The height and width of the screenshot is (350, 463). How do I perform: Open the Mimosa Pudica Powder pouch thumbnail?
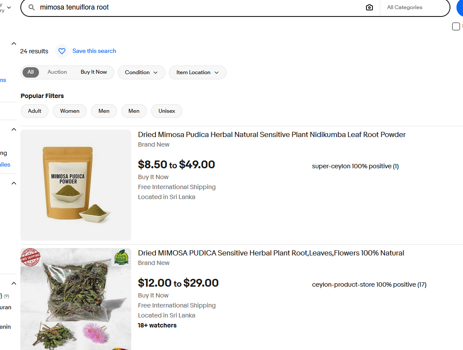click(x=76, y=185)
